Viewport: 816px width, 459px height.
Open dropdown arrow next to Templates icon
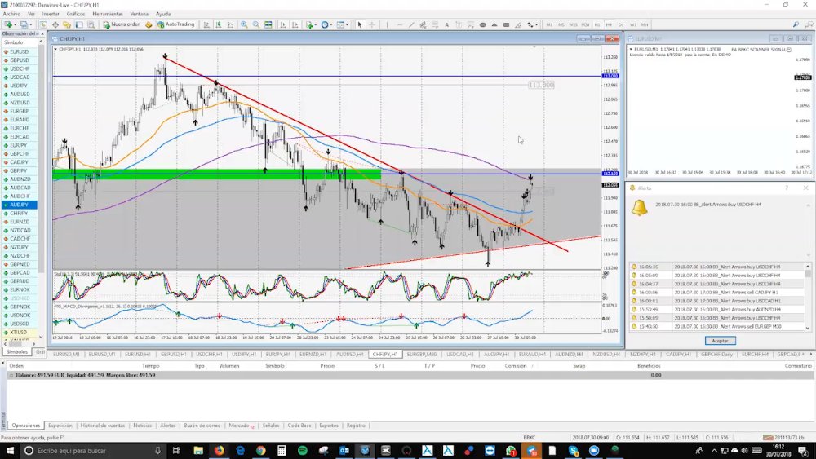347,25
